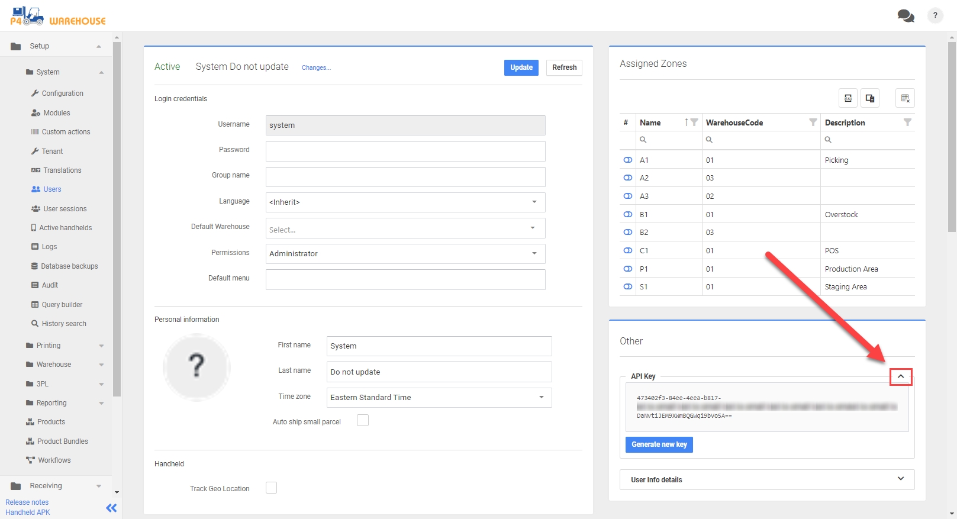The image size is (957, 519).
Task: Clear grid filters in Assigned Zones
Action: 905,98
